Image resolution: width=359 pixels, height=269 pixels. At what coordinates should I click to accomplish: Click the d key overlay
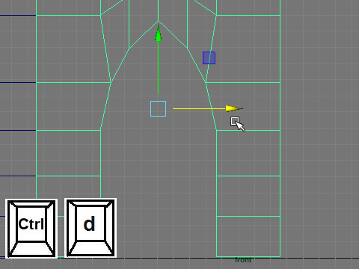[90, 228]
